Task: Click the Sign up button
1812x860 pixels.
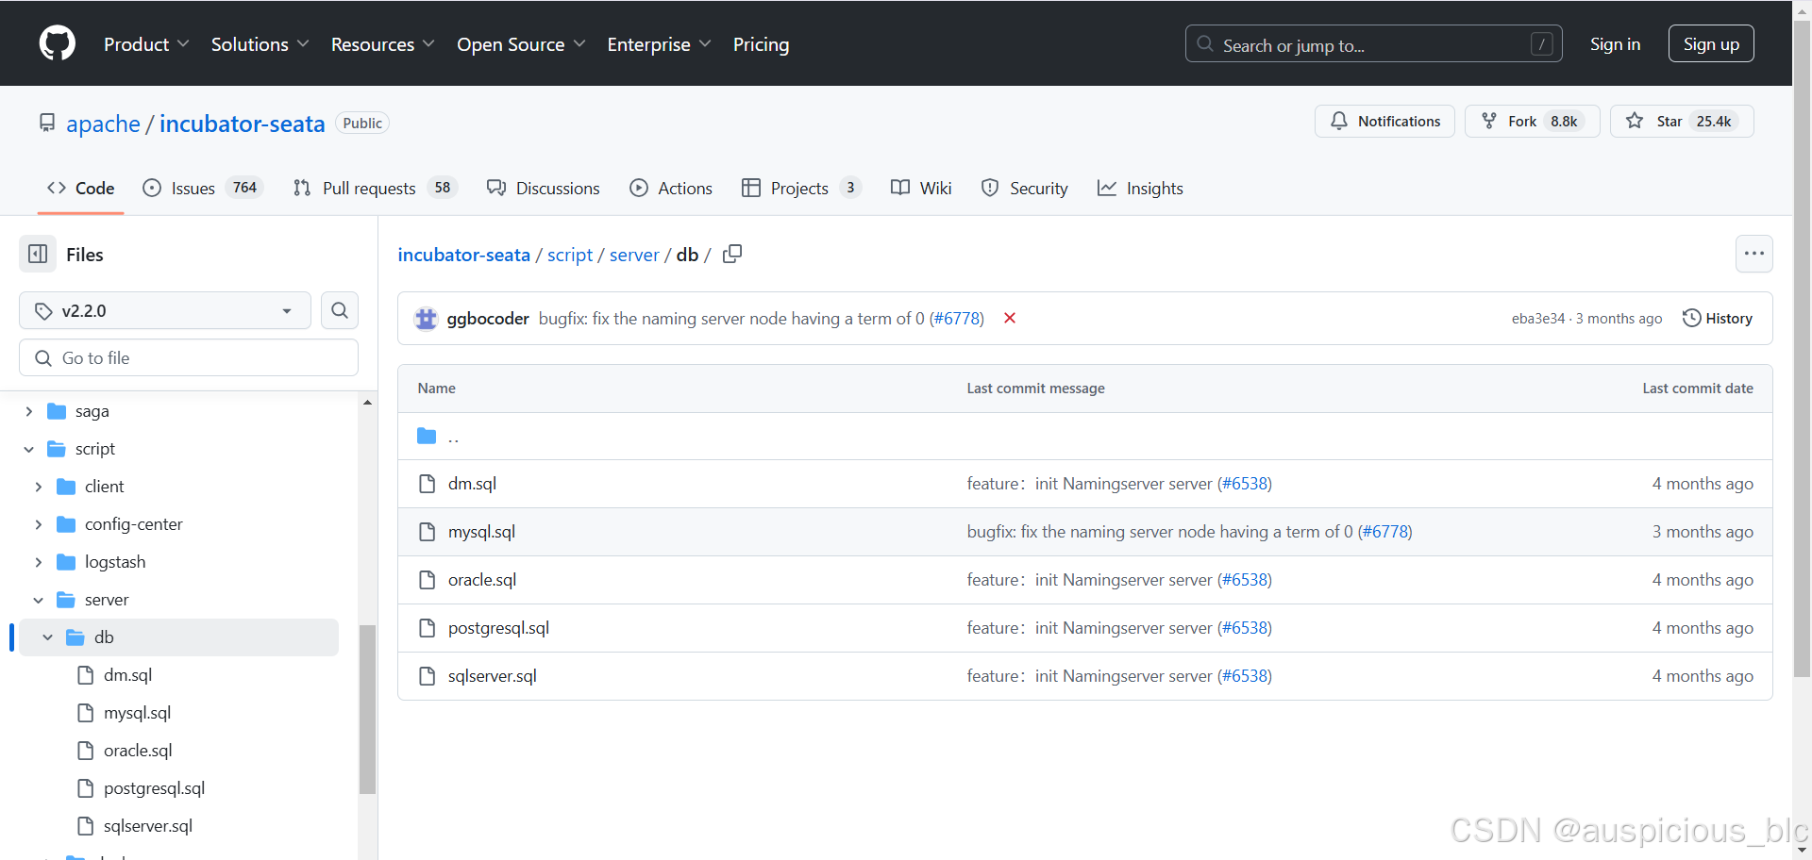Action: (1711, 44)
